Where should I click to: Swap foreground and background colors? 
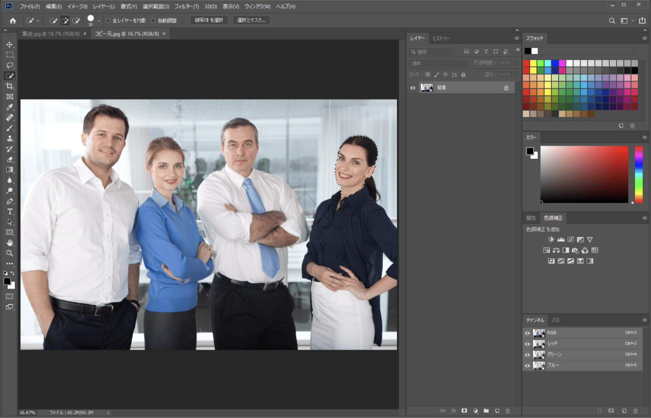click(13, 273)
